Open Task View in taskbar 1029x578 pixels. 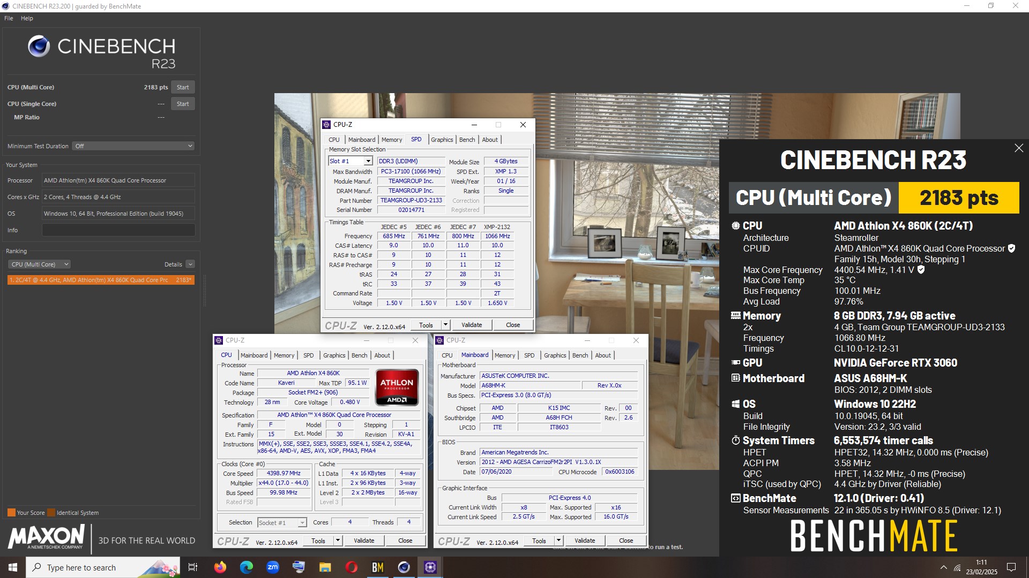click(x=193, y=567)
